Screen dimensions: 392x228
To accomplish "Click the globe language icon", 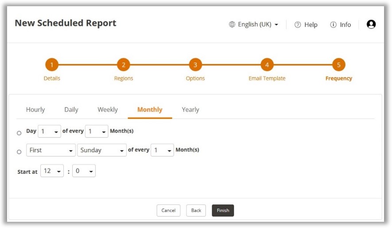I will point(232,24).
